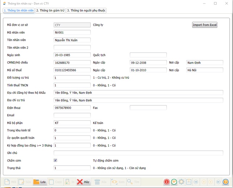Viewport: 233px width, 188px height.
Task: Select the Ngày sinh date field
Action: point(72,55)
